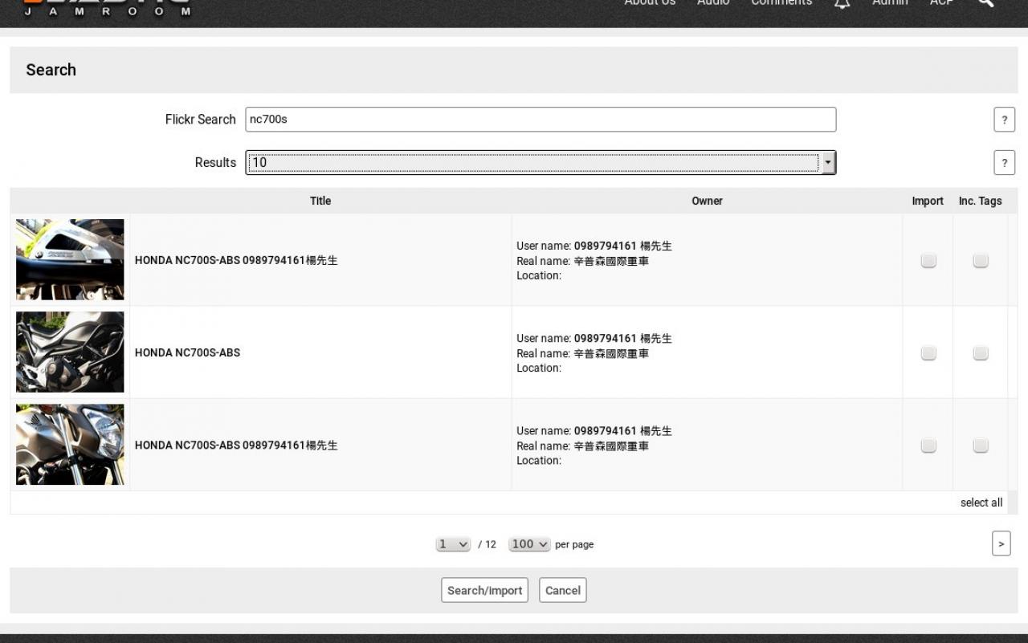
Task: Go to the Comments menu item
Action: coord(781,3)
